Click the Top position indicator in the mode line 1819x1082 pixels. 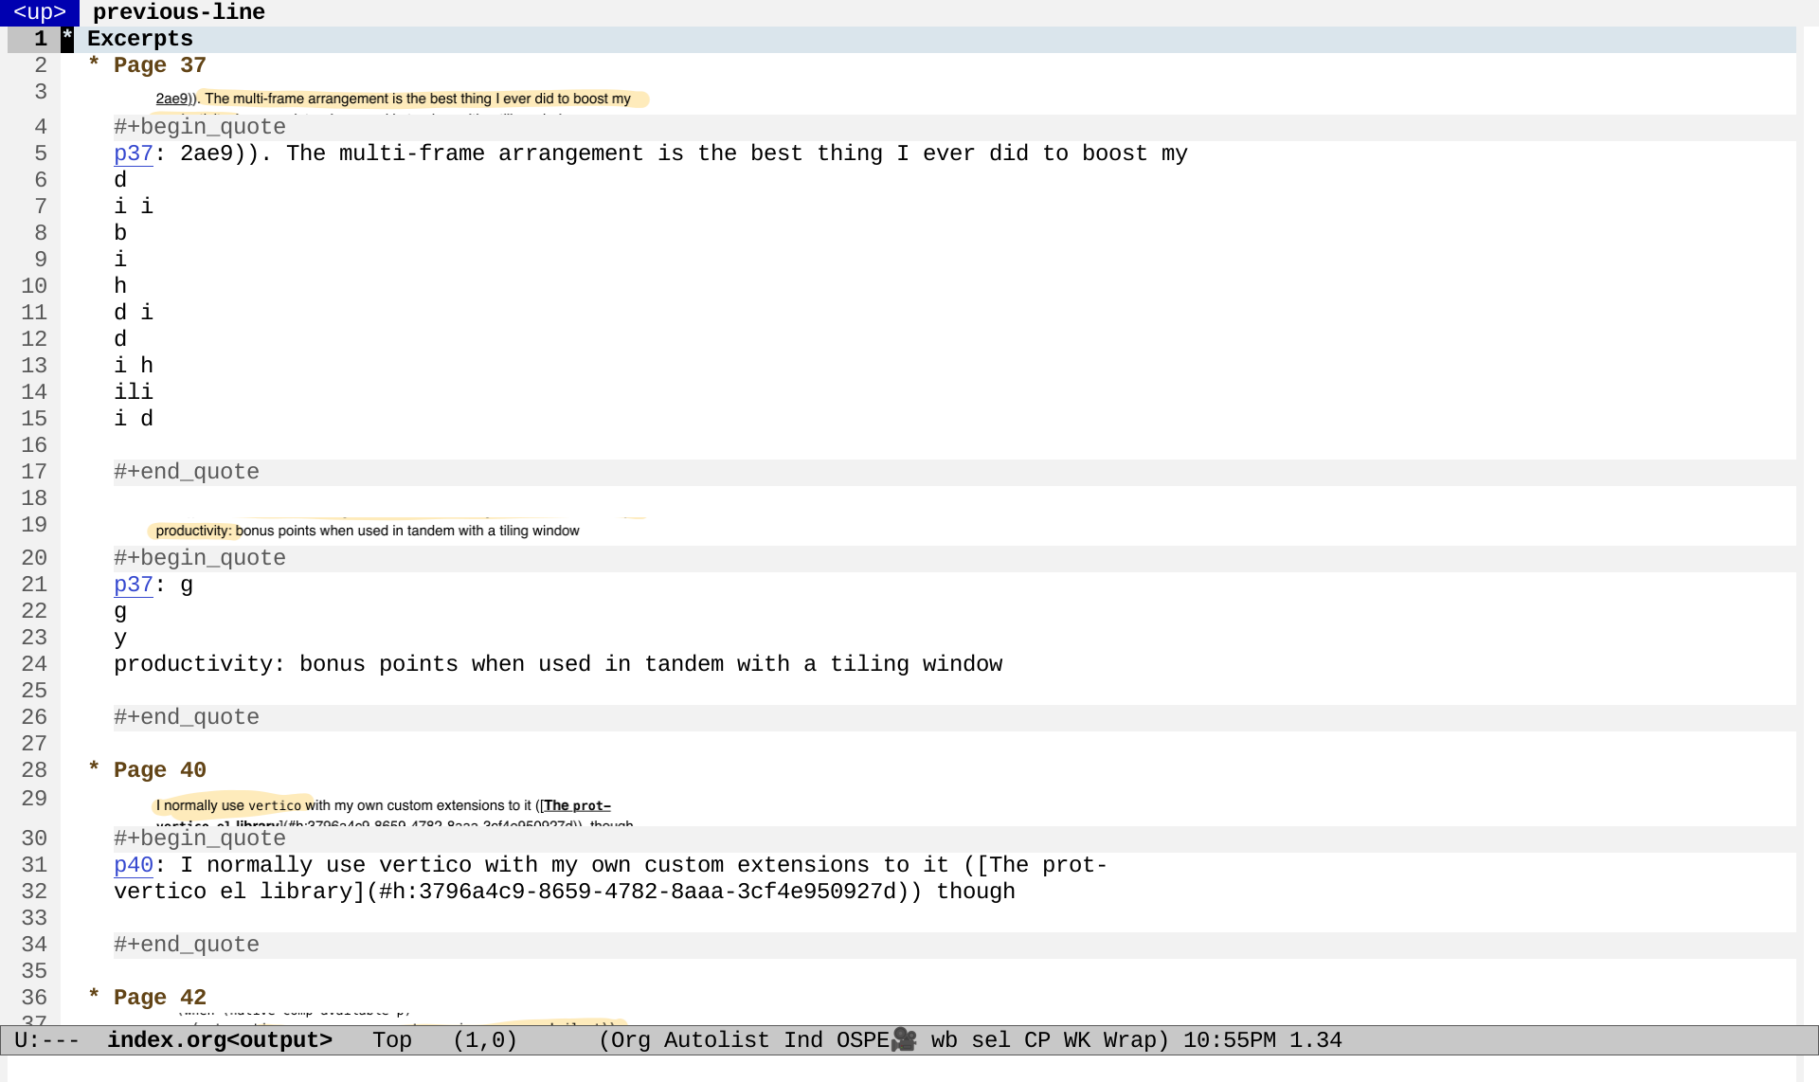click(391, 1040)
